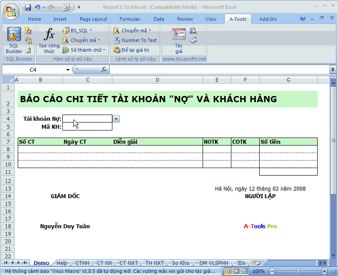The image size is (338, 276).
Task: Select Normal view button in status bar
Action: [228, 271]
